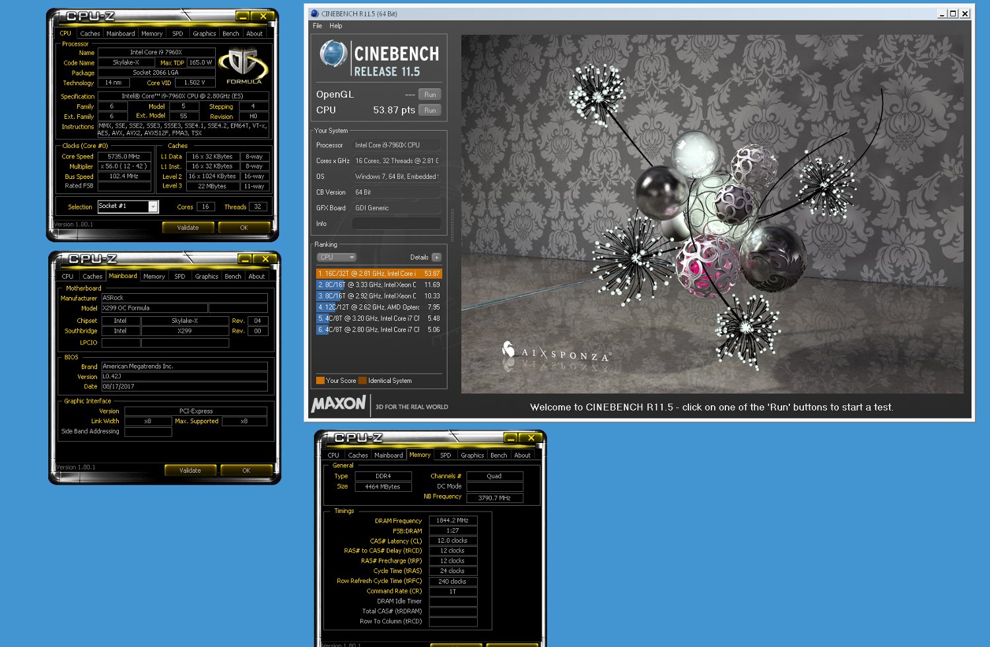Open Bench tab in top CPU-Z window
The width and height of the screenshot is (990, 647).
point(230,34)
